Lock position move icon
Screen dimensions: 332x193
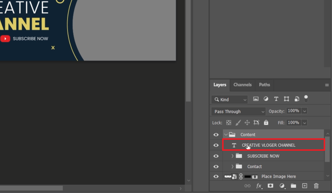coord(247,123)
